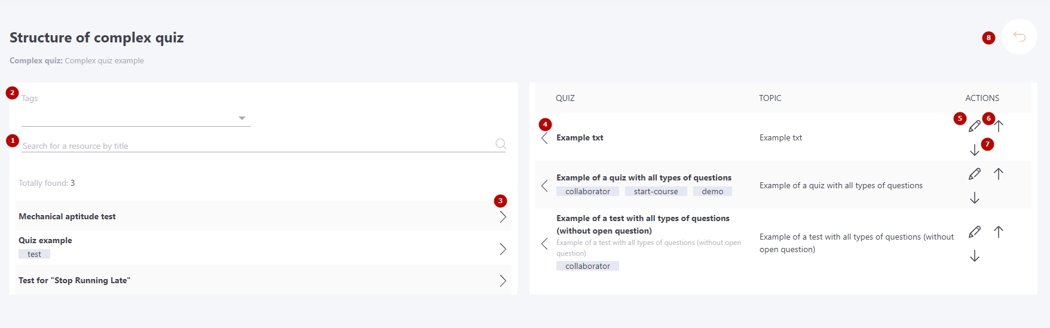1050x328 pixels.
Task: Add Mechanical aptitude test using right chevron
Action: click(x=503, y=217)
